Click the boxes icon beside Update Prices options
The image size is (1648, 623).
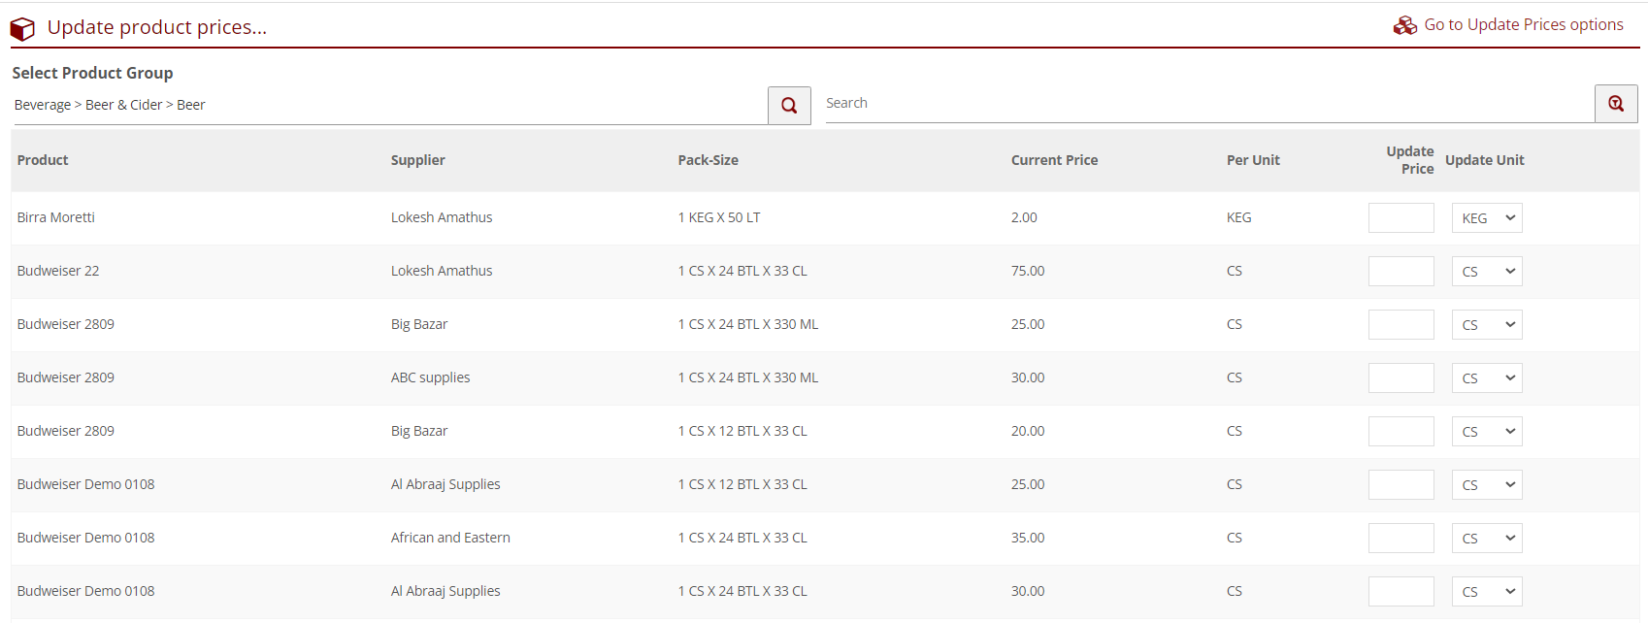pos(1404,26)
